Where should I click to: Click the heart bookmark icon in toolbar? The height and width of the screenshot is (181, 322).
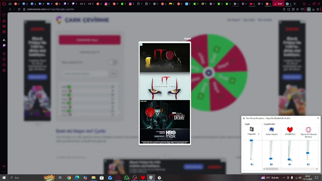click(302, 9)
